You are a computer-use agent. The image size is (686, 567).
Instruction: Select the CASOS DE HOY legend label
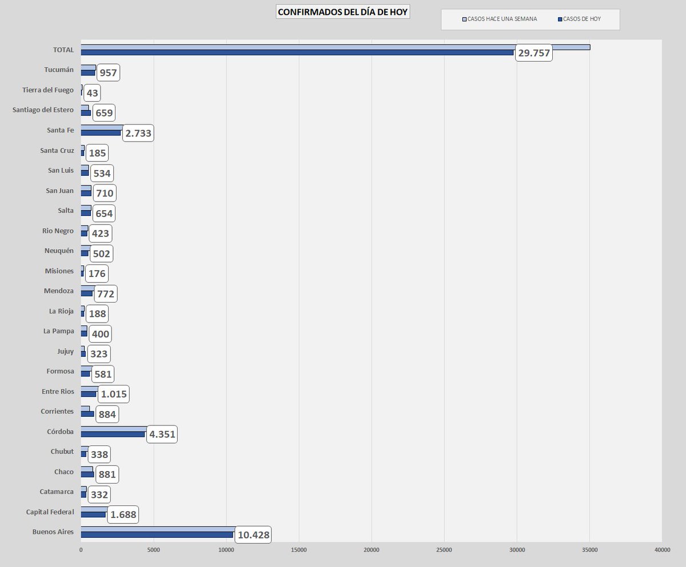pos(581,19)
